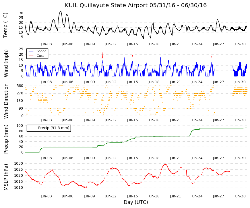
Task: Click the 1030 label on the MSLP axis
Action: (19, 164)
